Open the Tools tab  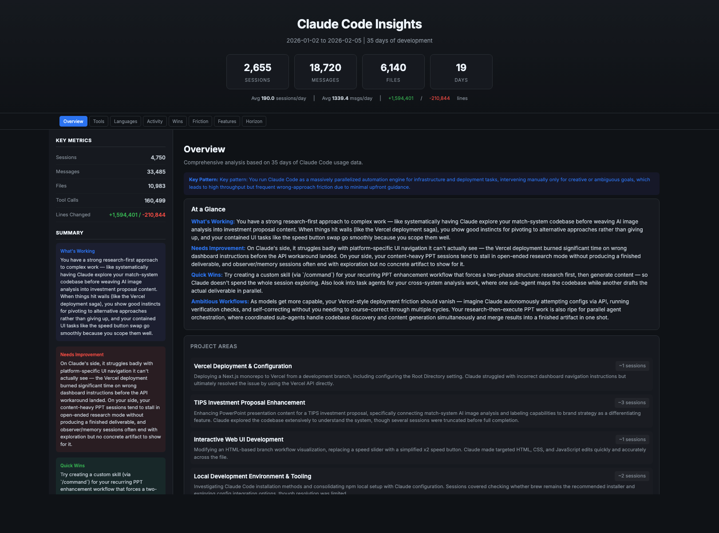point(99,121)
